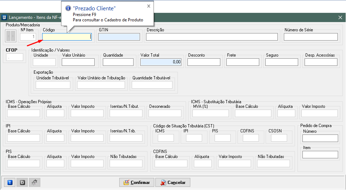
Task: Click the item navigation arrows button
Action: (x=11, y=36)
